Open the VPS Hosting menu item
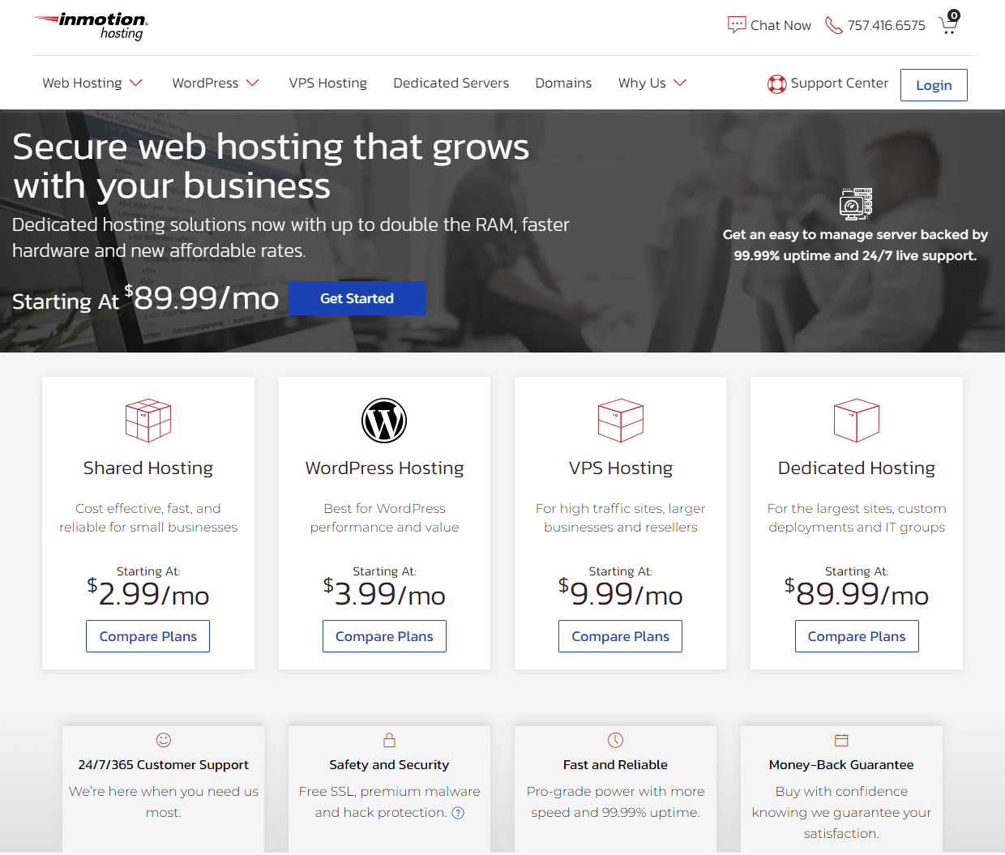1005x855 pixels. (327, 83)
